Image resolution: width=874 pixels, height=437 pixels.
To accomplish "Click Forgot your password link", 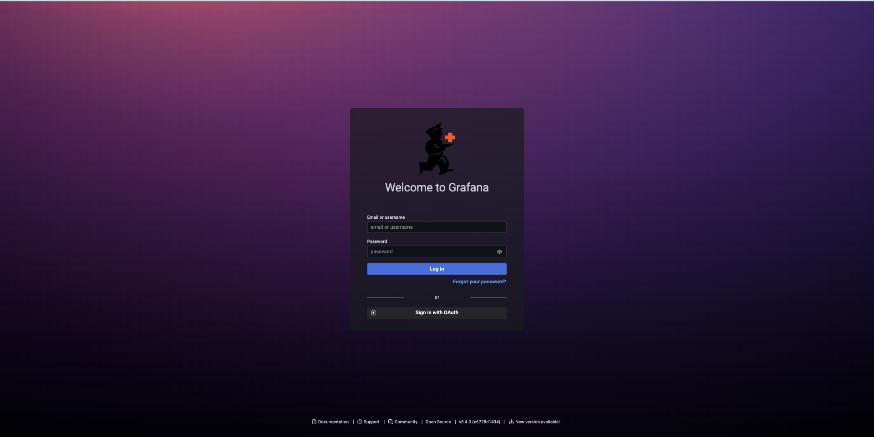I will [479, 281].
